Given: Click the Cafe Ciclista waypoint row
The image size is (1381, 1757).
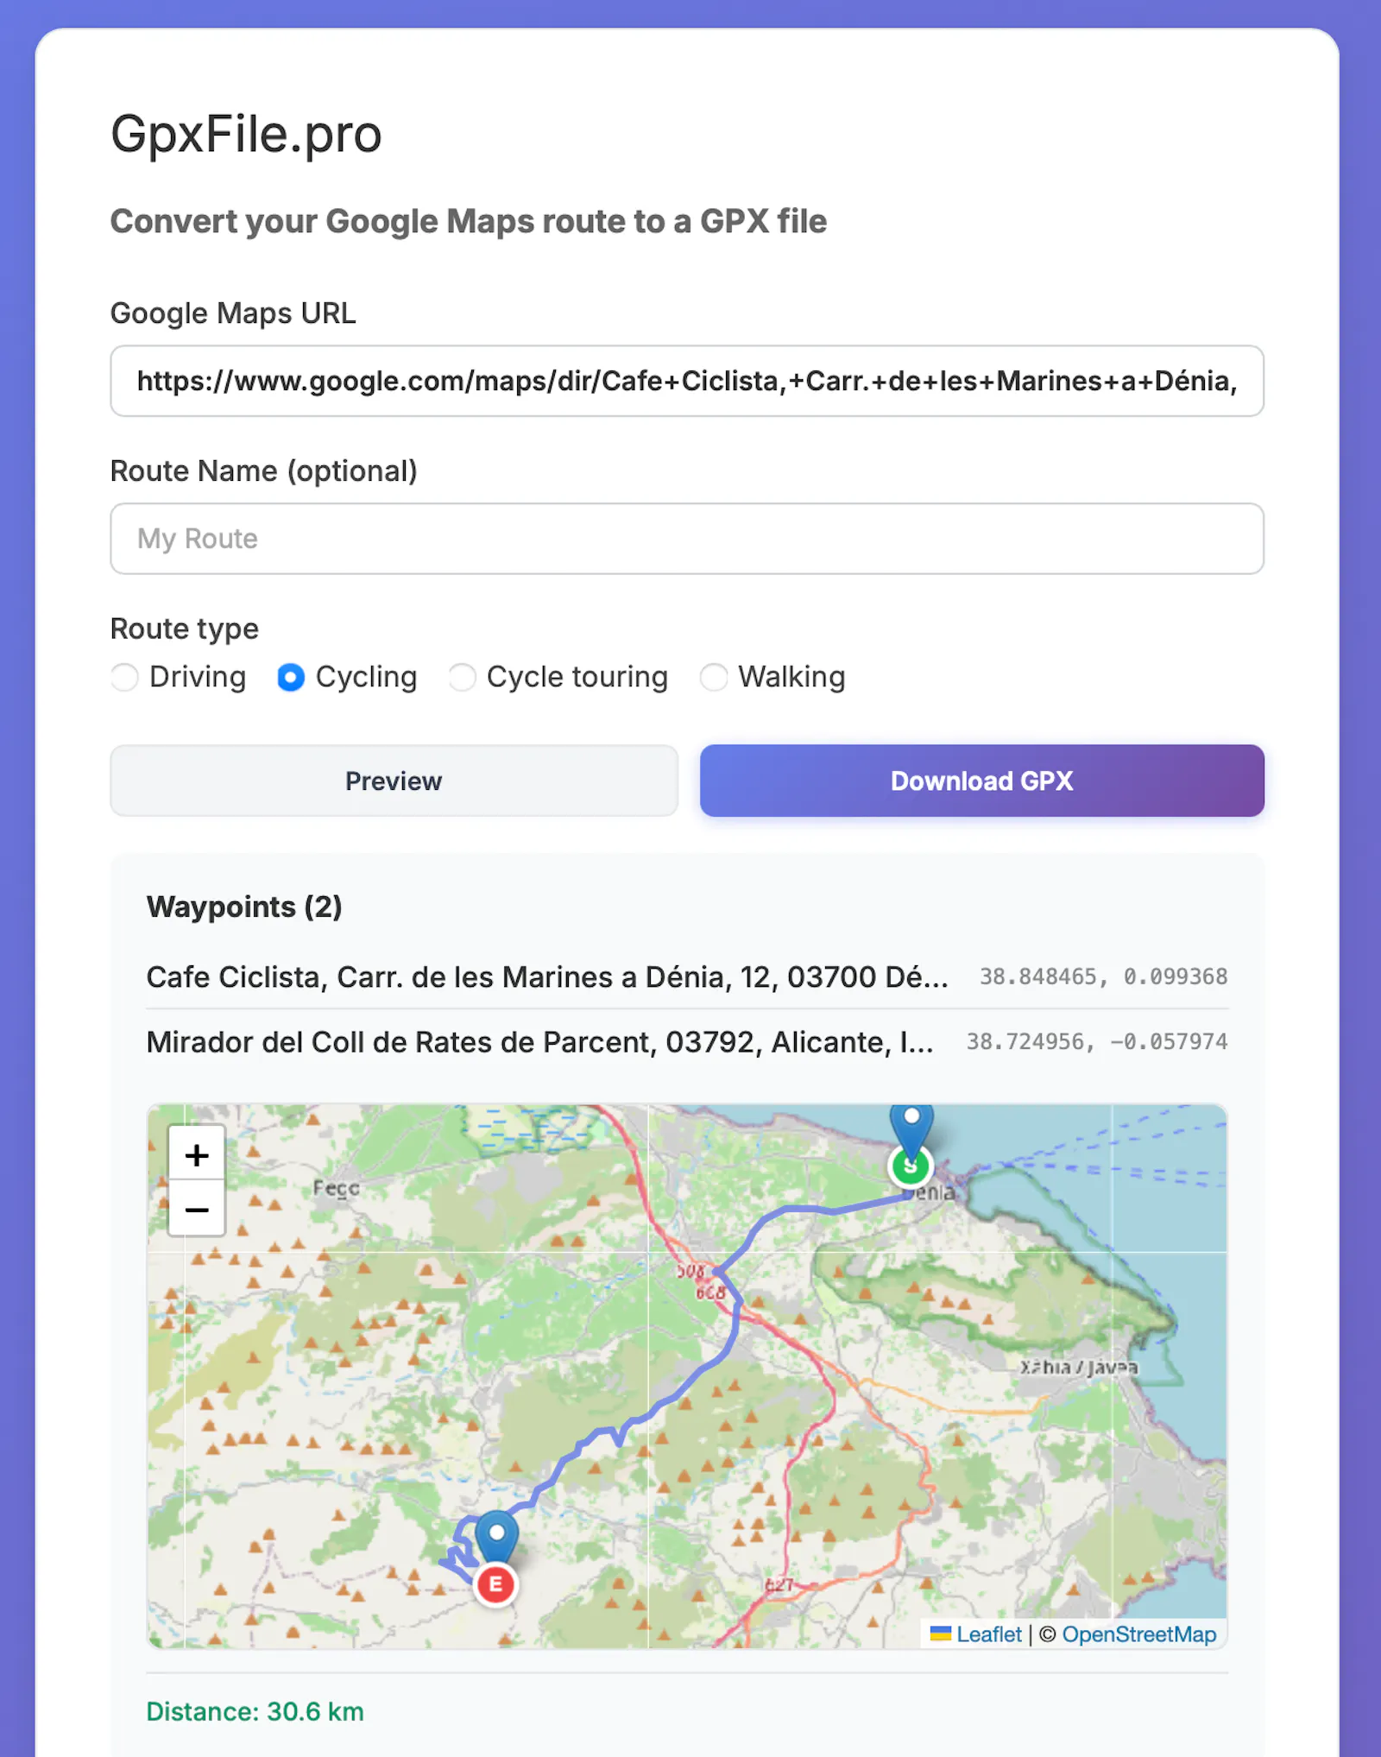Looking at the screenshot, I should point(687,976).
